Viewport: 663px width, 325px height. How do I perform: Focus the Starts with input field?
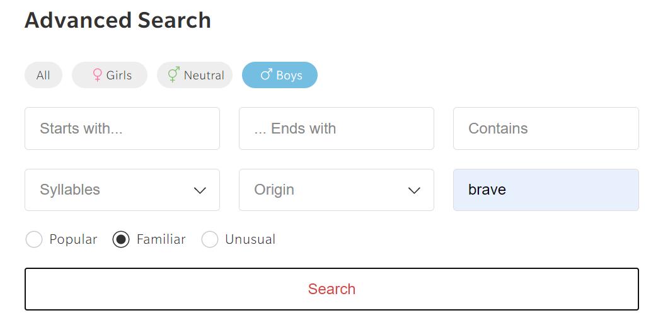[122, 128]
